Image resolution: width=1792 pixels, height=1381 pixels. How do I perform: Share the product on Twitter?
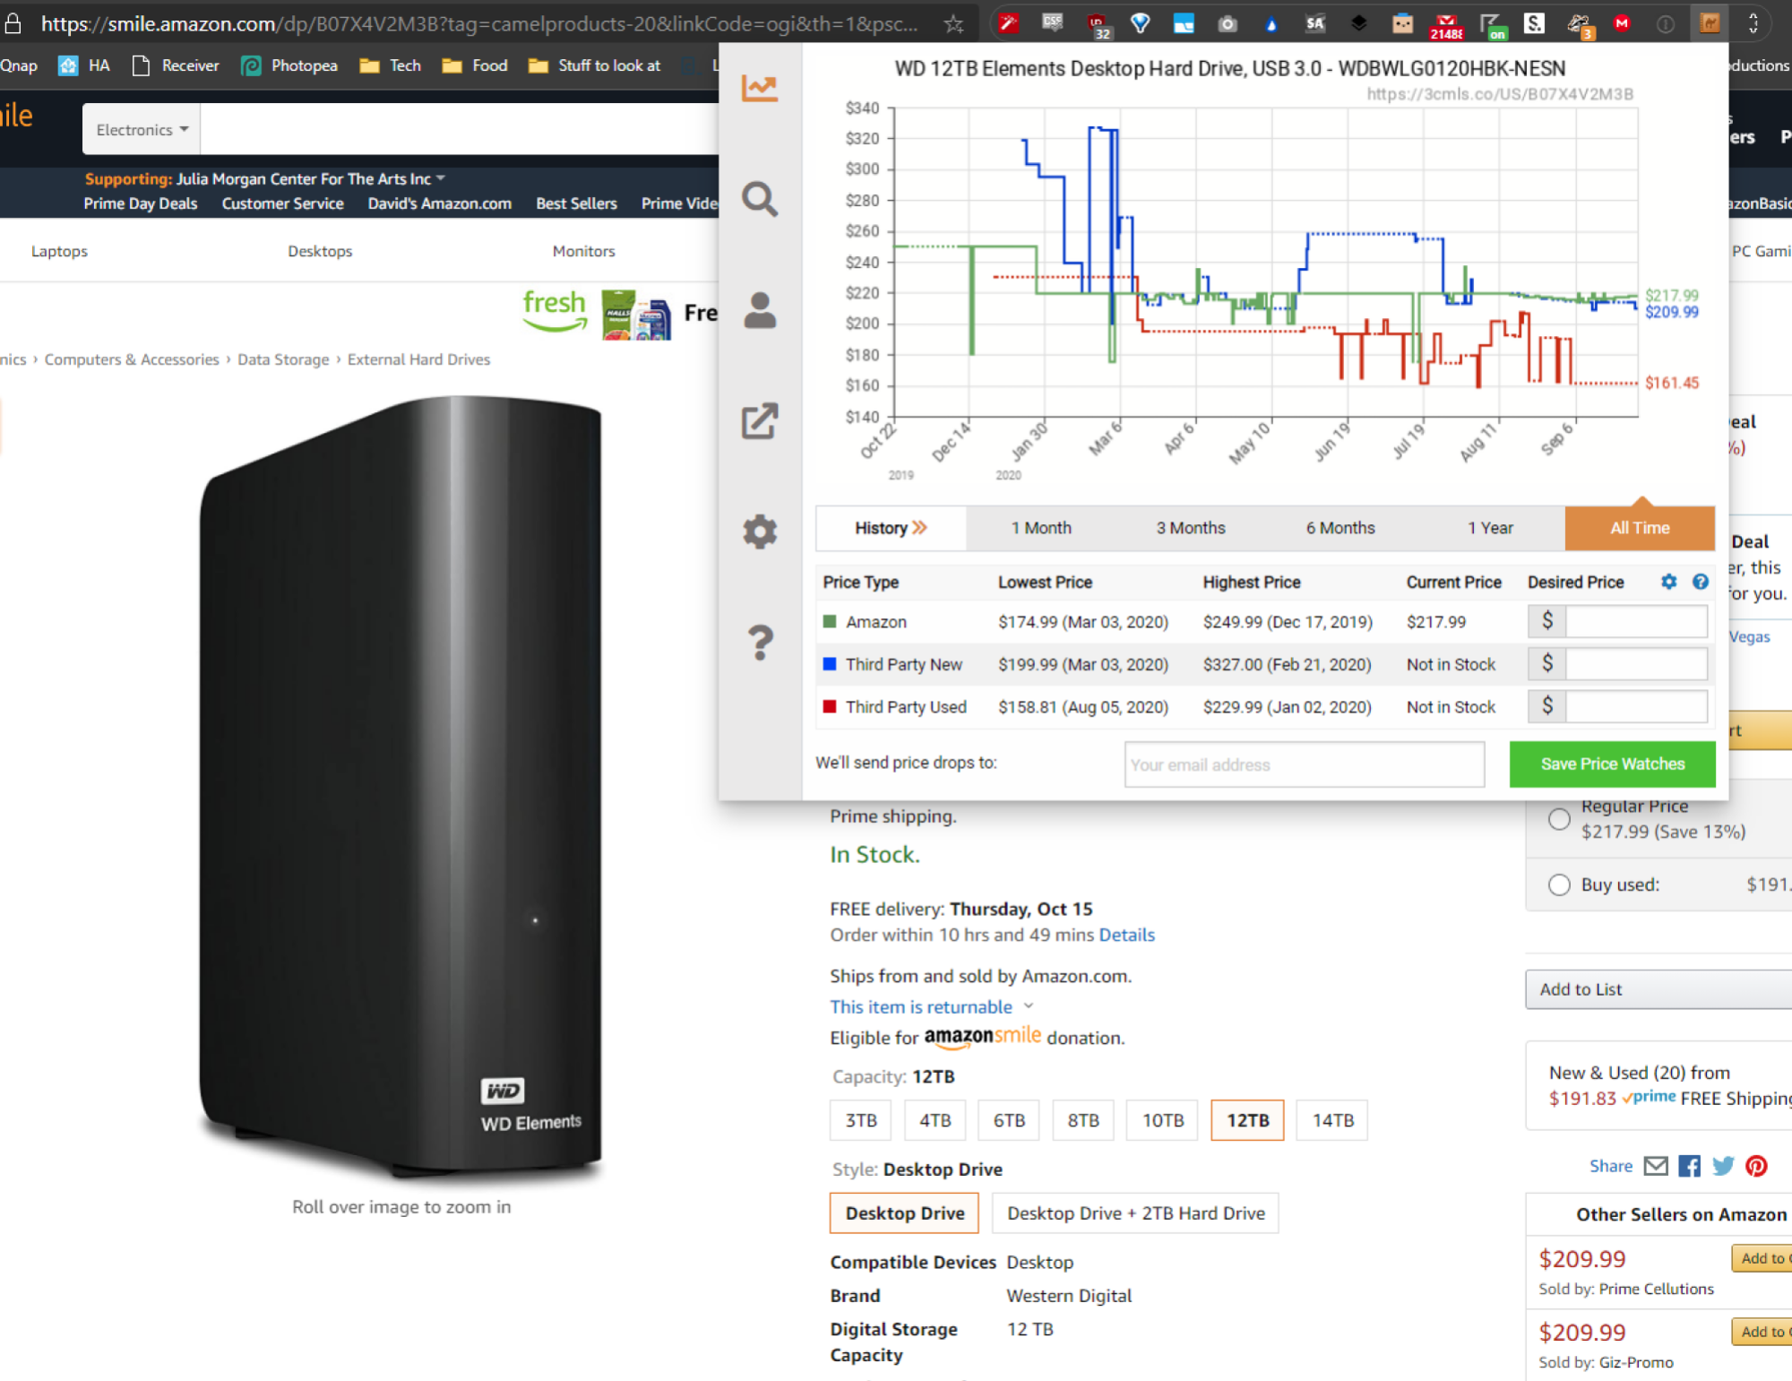point(1723,1166)
